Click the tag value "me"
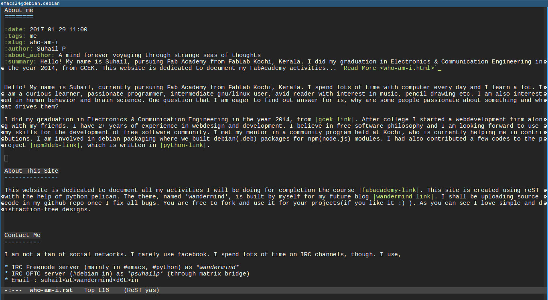Image resolution: width=548 pixels, height=300 pixels. click(x=33, y=36)
